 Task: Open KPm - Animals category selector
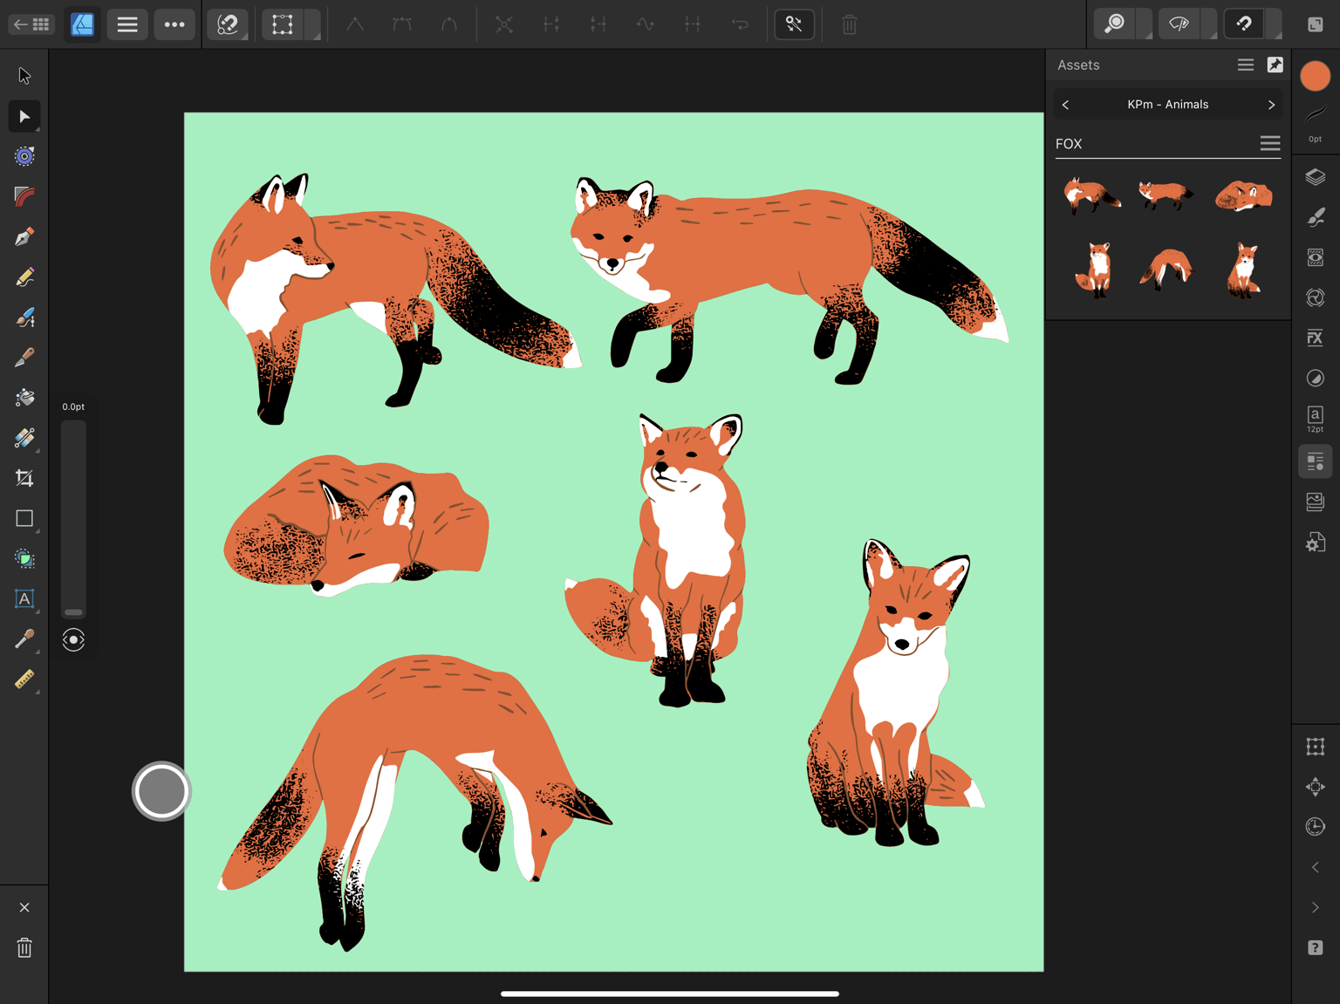(1168, 105)
